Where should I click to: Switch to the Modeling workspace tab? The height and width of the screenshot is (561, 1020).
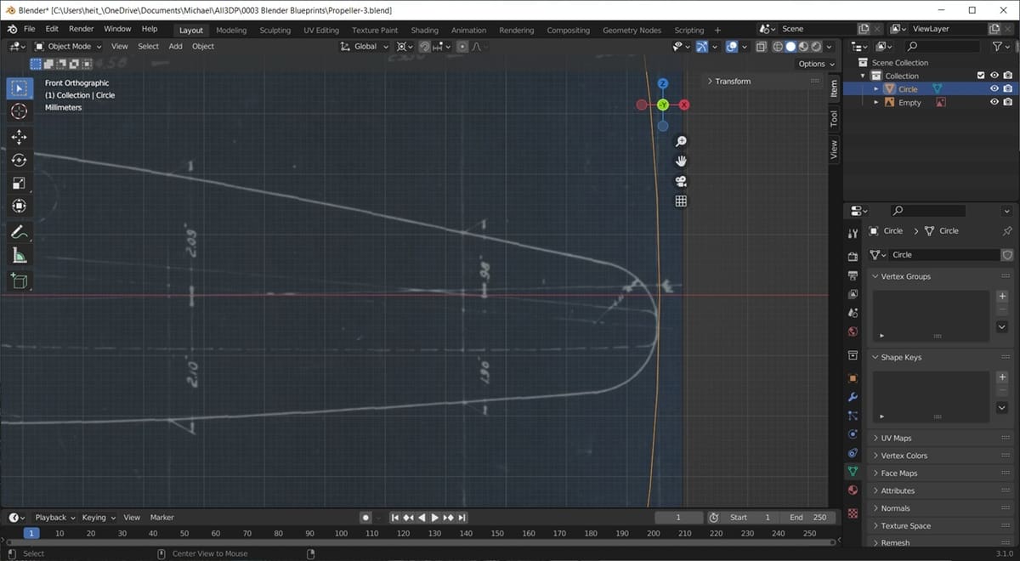[231, 30]
